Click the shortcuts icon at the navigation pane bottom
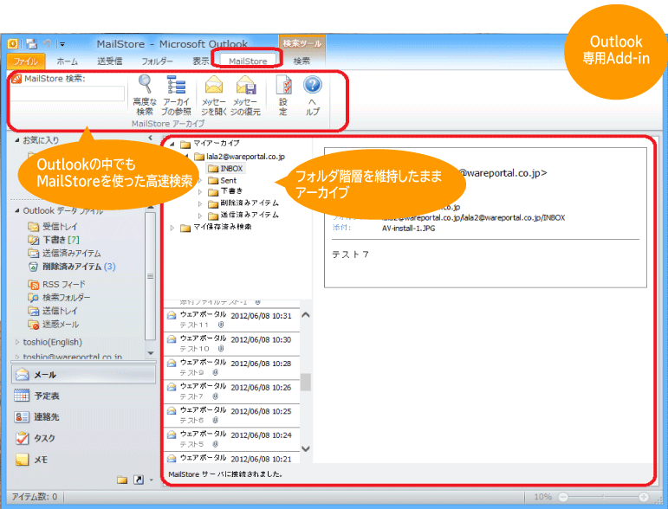 (x=139, y=480)
